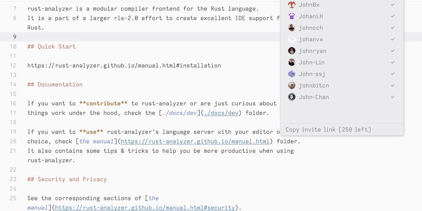Image resolution: width=422 pixels, height=211 pixels.
Task: Click johnryan avatar photo
Action: pos(291,51)
